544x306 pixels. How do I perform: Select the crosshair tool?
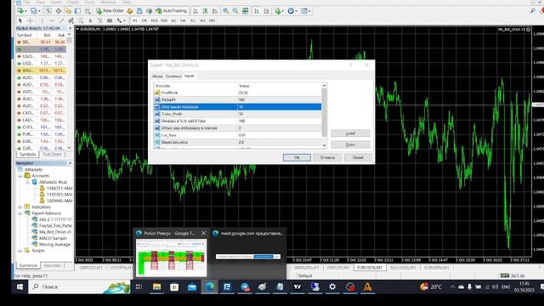click(x=31, y=20)
